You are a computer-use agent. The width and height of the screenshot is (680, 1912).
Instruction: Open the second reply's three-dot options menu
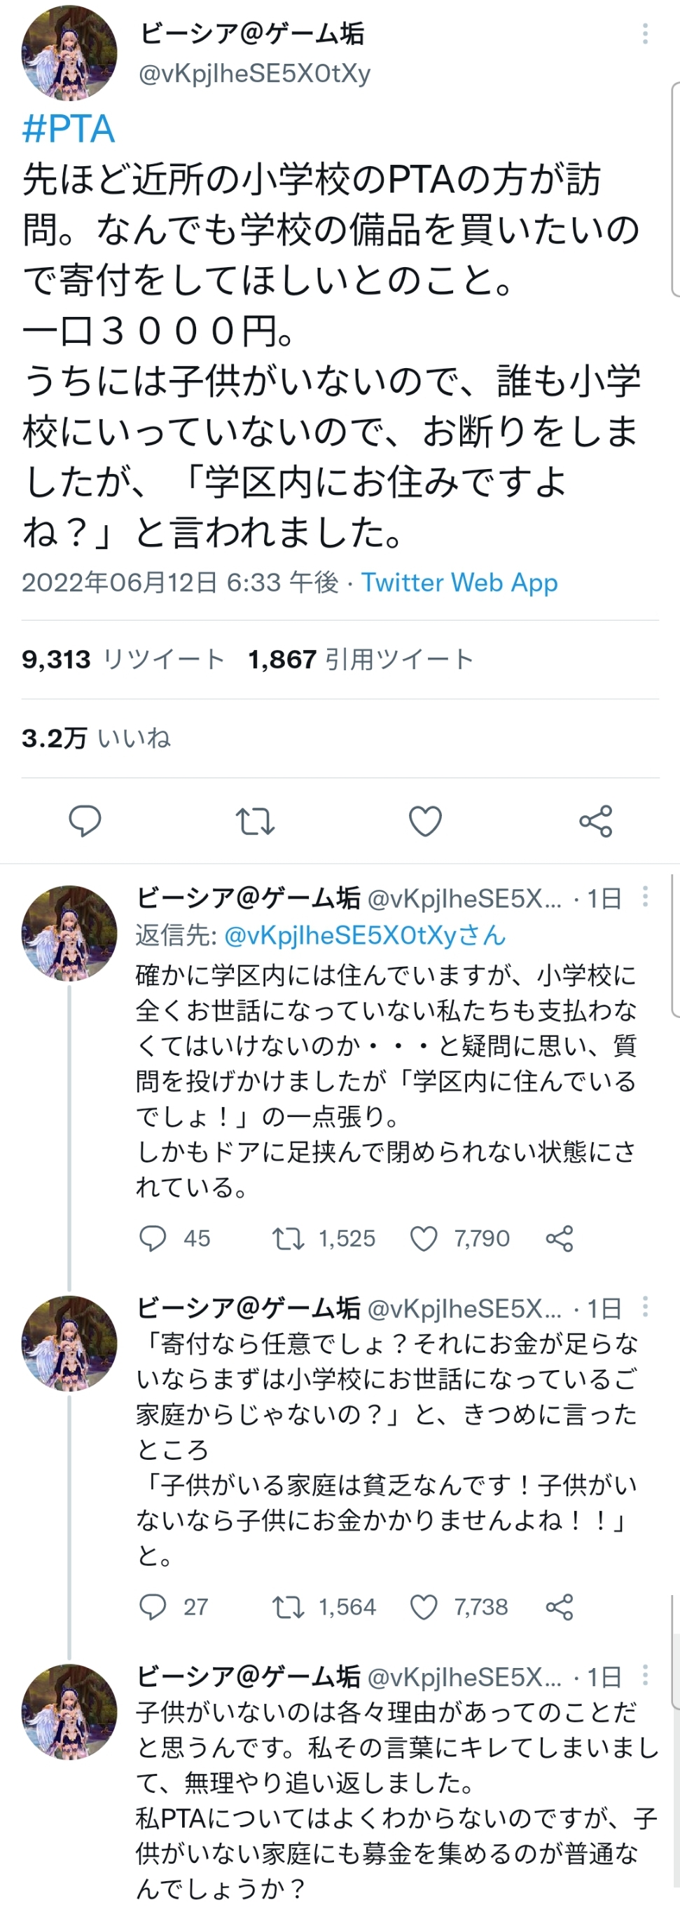pyautogui.click(x=645, y=1306)
